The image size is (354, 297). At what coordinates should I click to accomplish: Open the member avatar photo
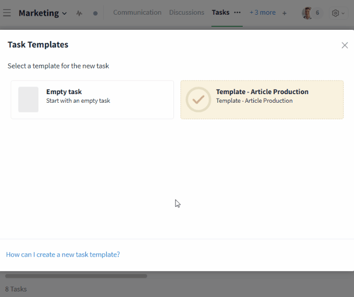[x=307, y=13]
